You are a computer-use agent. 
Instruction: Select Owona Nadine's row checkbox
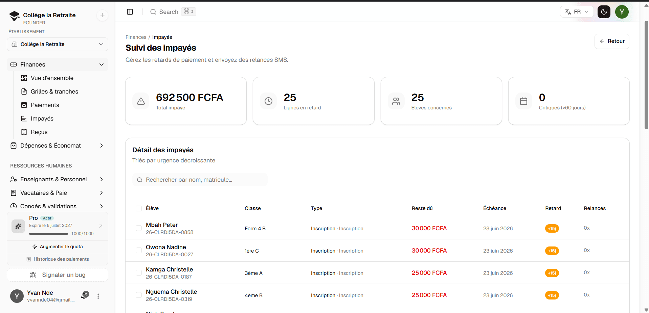pyautogui.click(x=139, y=251)
